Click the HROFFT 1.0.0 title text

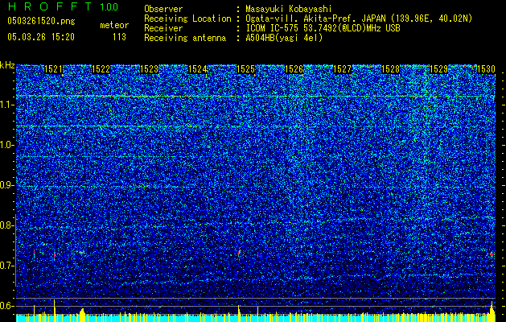64,6
